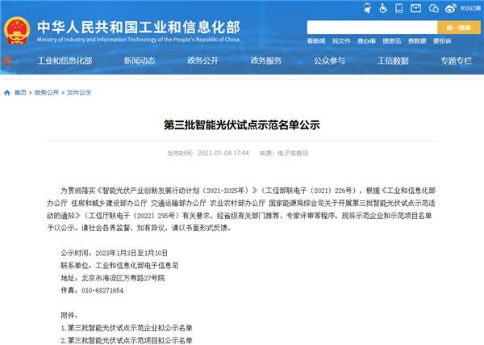Viewport: 484px width, 345px height.
Task: Go to 政务公开 in the breadcrumb
Action: 47,93
